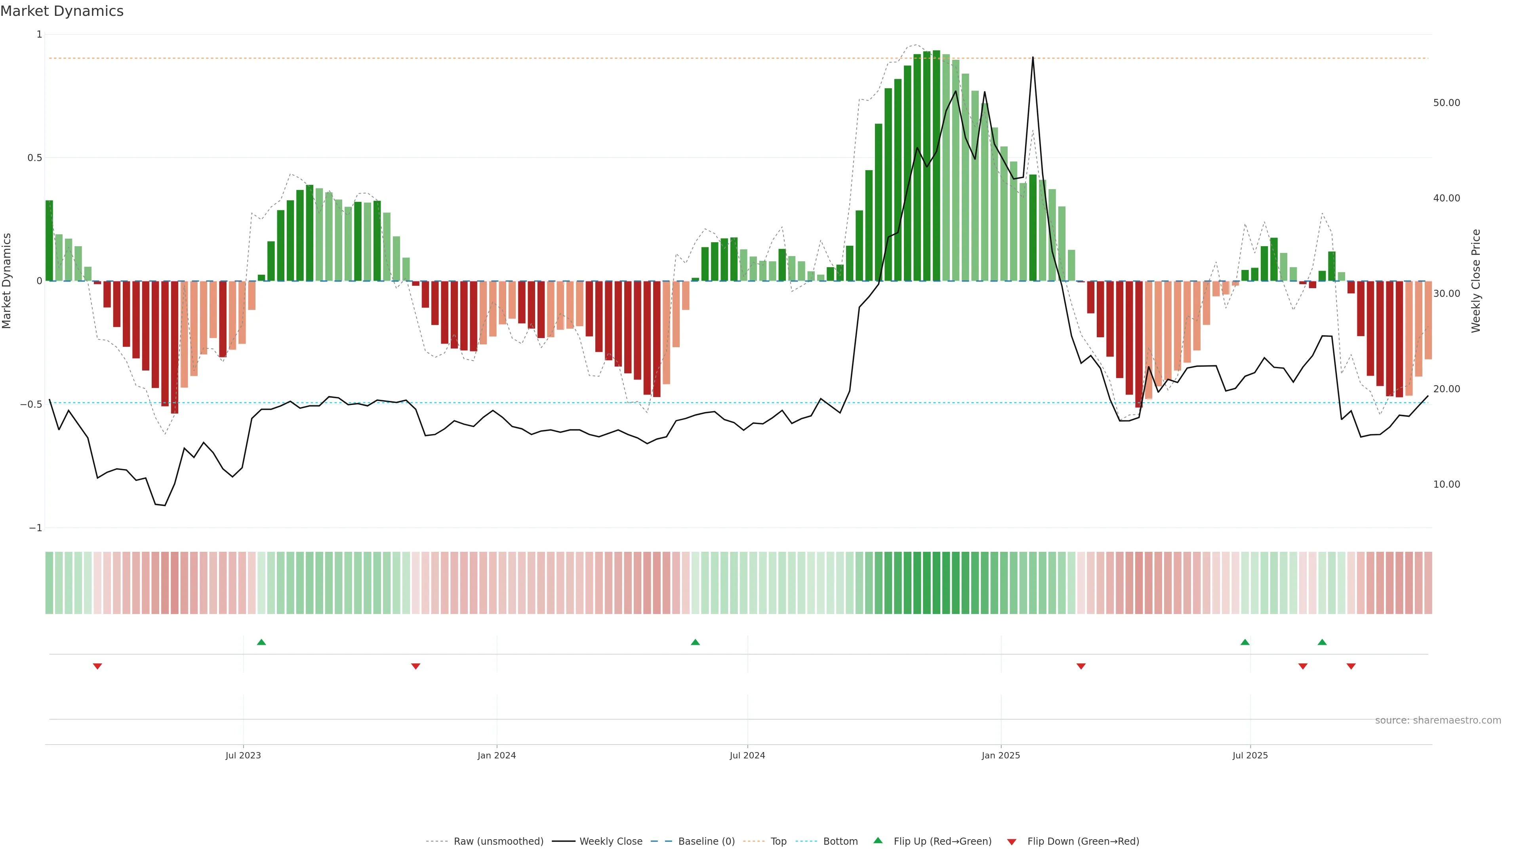Click the Flip Down triangle after Jan 2025
Screen dimensions: 1521x855
point(1081,666)
